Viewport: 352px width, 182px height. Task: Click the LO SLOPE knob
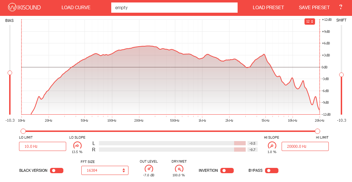77,145
